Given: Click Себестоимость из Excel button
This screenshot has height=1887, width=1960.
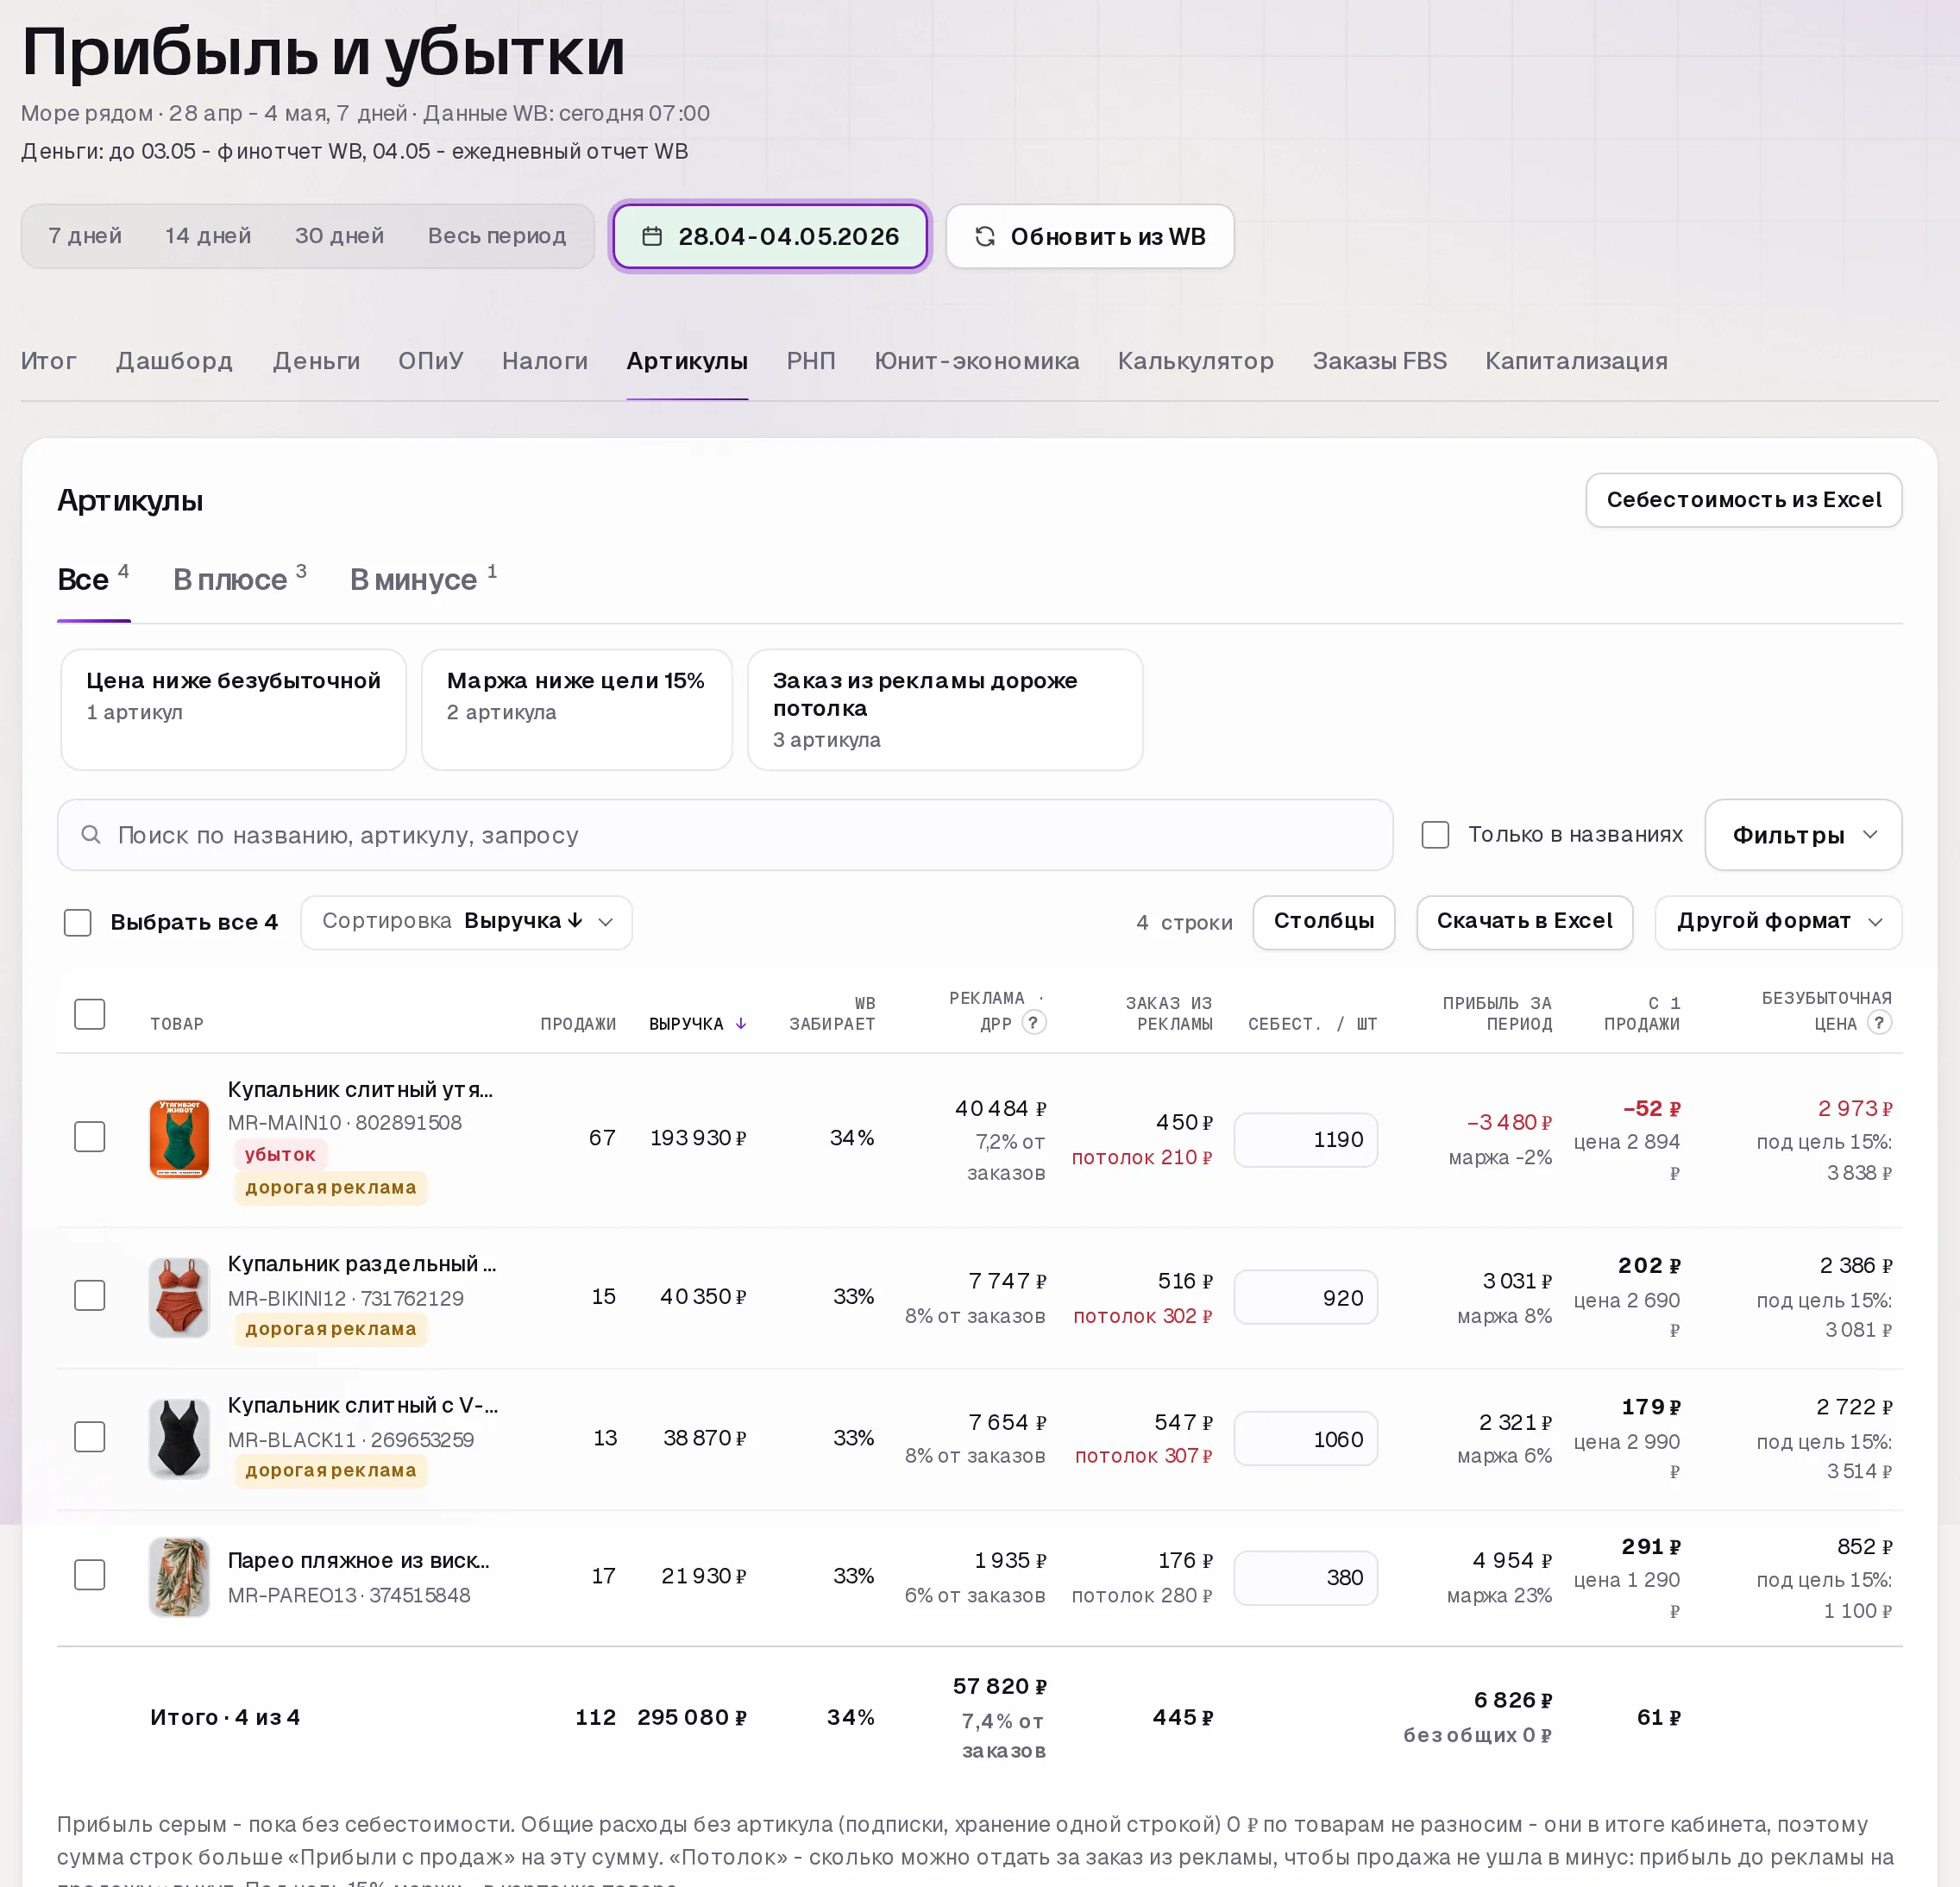Looking at the screenshot, I should (1744, 499).
